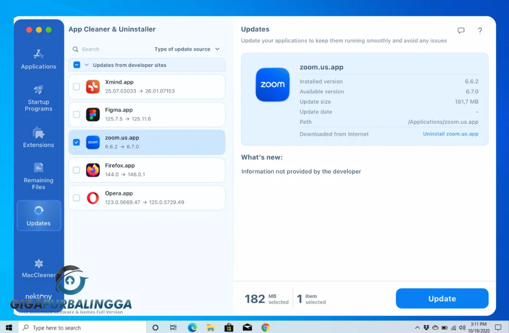509x333 pixels.
Task: Open Mail app from taskbar
Action: pos(247,328)
